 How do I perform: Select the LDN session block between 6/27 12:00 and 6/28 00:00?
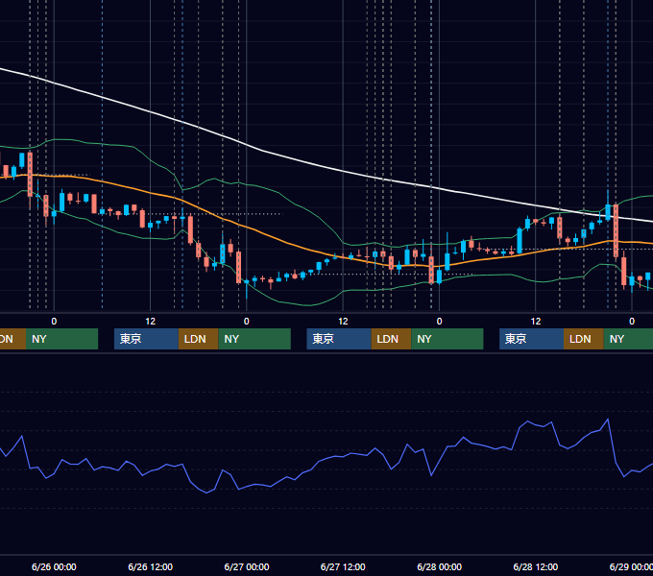(391, 339)
